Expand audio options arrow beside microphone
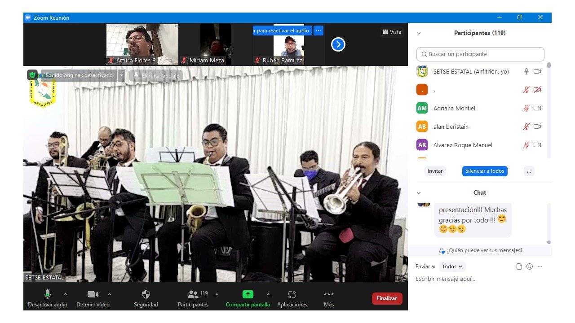 (x=66, y=294)
